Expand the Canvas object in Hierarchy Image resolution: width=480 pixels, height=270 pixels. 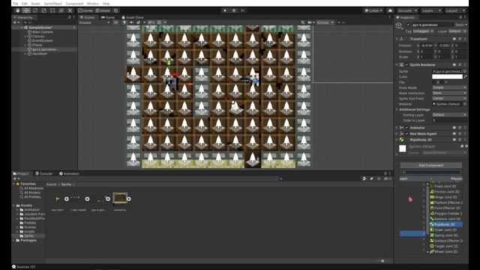coord(25,36)
